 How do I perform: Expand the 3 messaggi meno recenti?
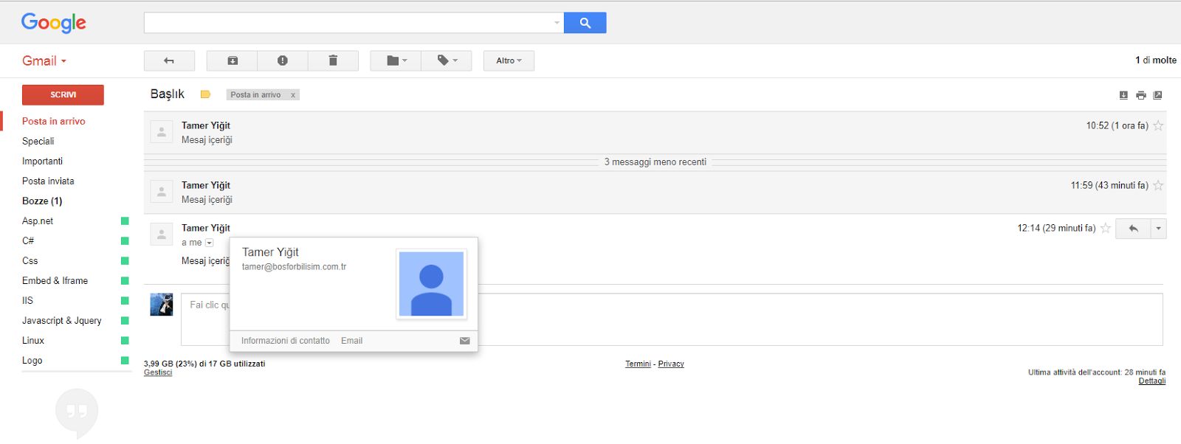[655, 162]
